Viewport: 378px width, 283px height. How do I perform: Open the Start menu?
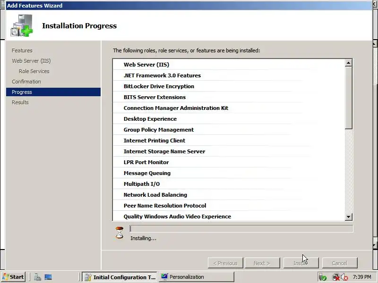(13, 277)
